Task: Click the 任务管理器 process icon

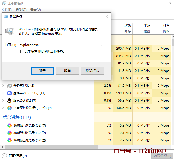Action: 10,86
